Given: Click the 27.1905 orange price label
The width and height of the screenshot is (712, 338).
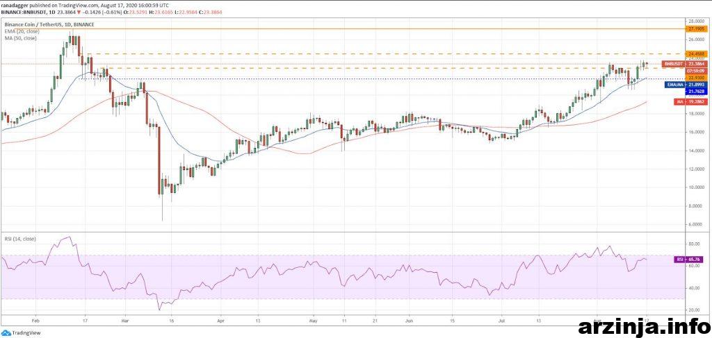Looking at the screenshot, I should pos(696,28).
